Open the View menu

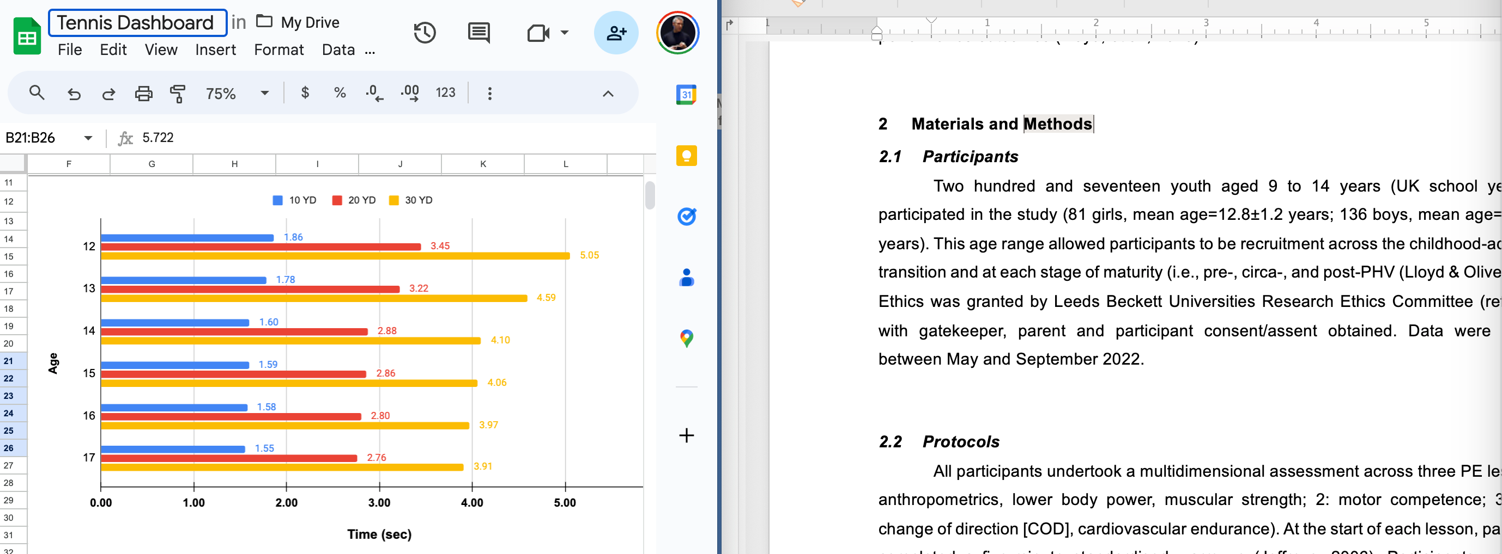tap(161, 50)
